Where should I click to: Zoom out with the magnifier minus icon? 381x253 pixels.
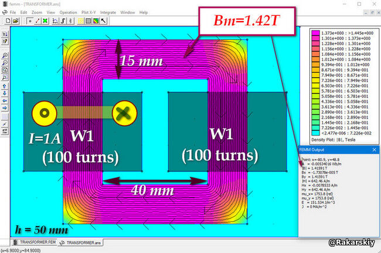5,63
